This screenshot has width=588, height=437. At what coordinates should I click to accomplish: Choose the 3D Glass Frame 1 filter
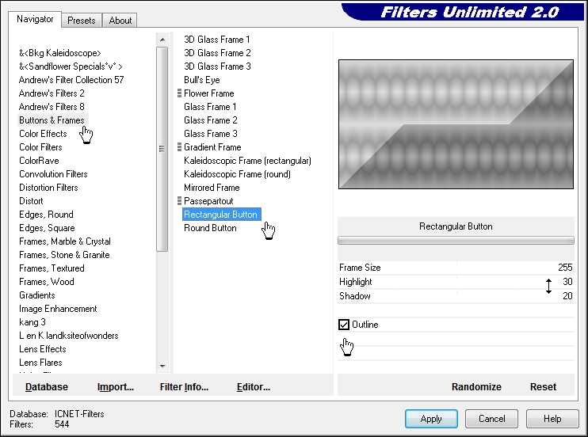(217, 40)
